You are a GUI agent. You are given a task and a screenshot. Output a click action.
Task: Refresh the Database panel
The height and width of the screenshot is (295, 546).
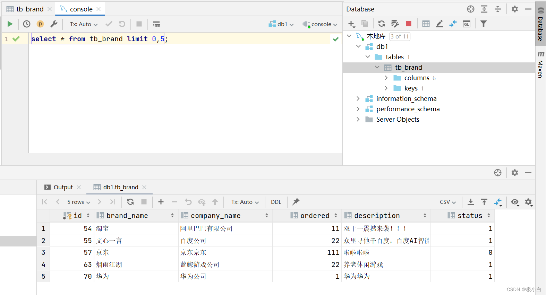click(x=382, y=24)
